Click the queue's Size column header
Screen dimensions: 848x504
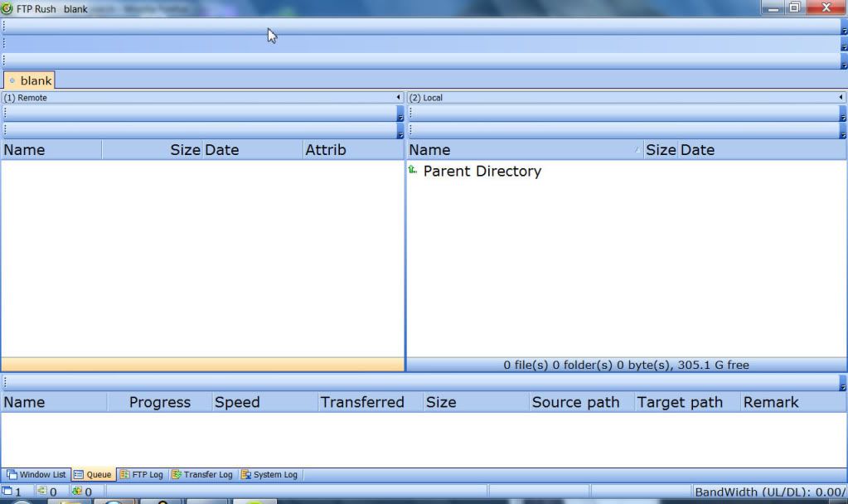[476, 402]
